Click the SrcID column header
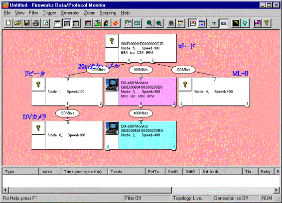Image resolution: width=282 pixels, height=203 pixels. point(174,172)
